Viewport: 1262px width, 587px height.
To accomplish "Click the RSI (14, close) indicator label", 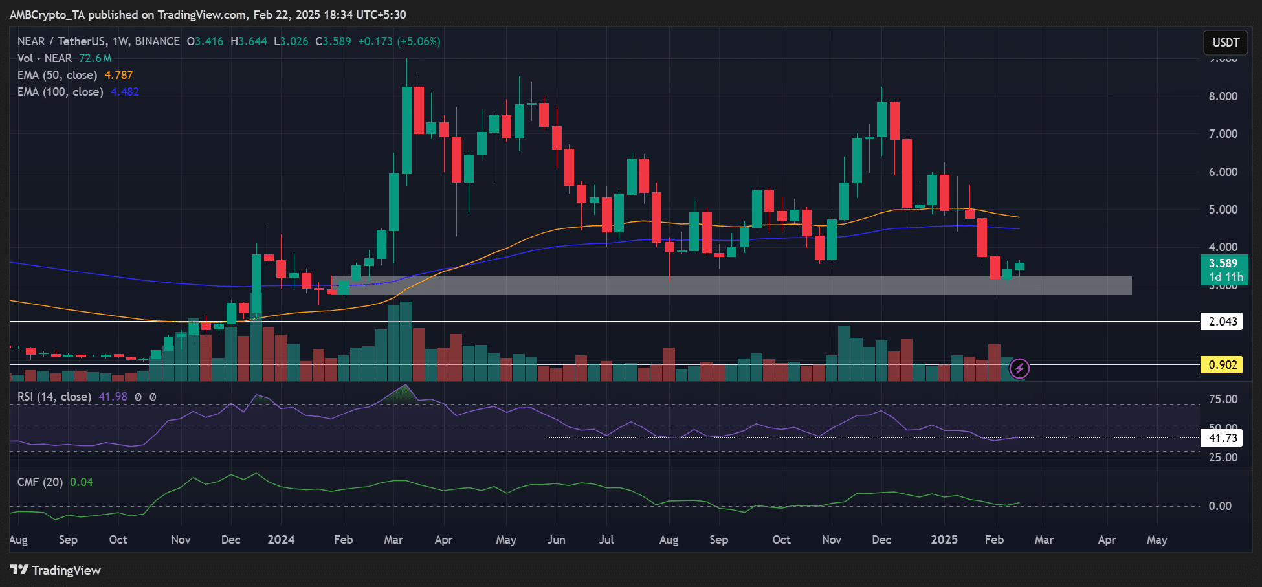I will 54,397.
